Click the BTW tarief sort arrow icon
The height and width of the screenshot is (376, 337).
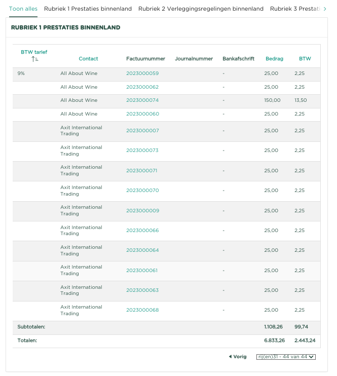point(34,59)
